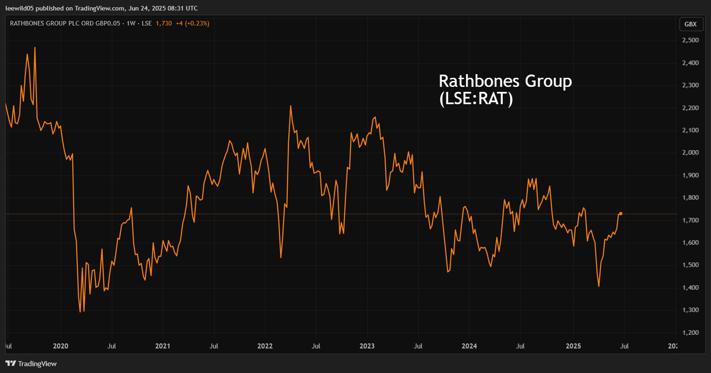This screenshot has width=711, height=373.
Task: Click the 2,000 price axis label
Action: [x=691, y=152]
